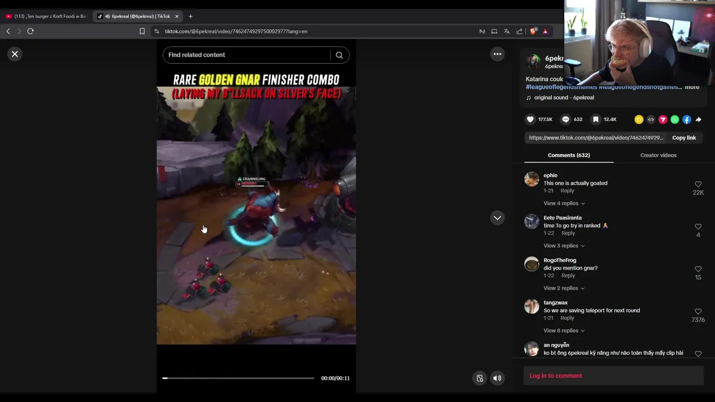Open comments via speech bubble icon
This screenshot has height=402, width=715.
[x=565, y=119]
